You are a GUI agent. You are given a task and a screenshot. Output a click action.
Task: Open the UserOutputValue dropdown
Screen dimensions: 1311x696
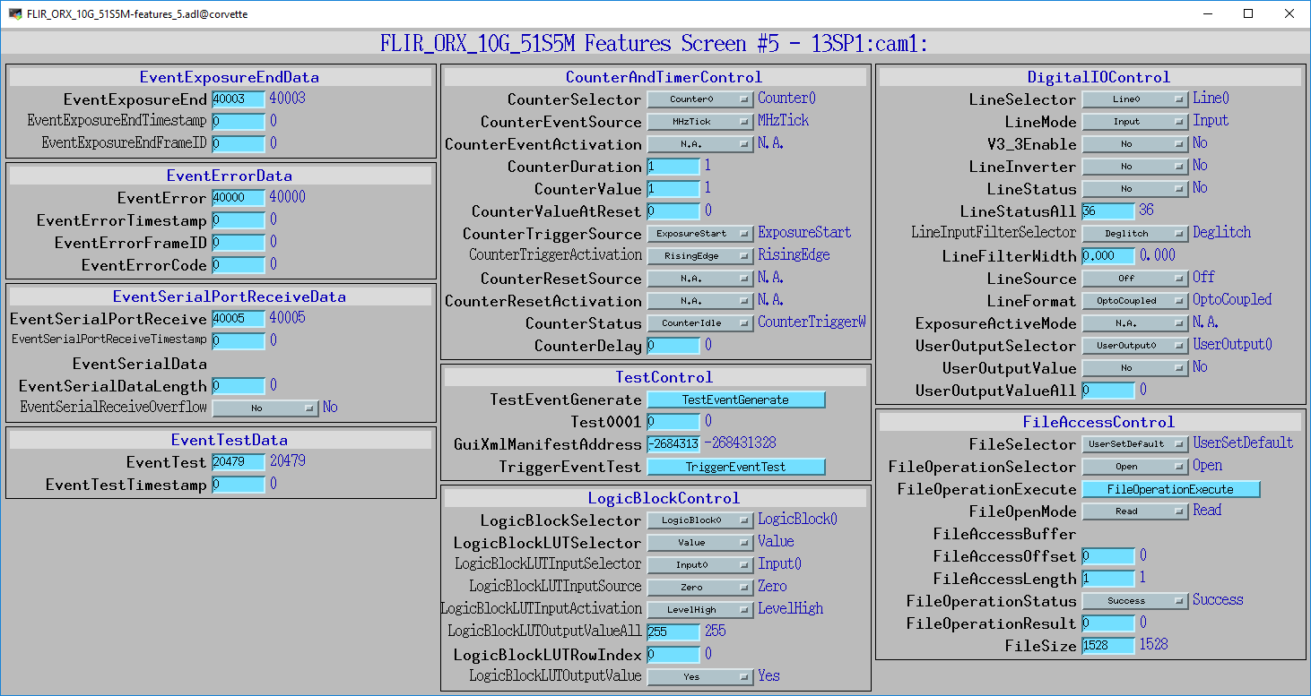click(1135, 368)
